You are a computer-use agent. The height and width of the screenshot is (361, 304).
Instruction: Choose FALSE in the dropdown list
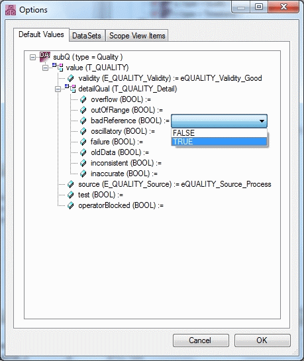point(219,133)
